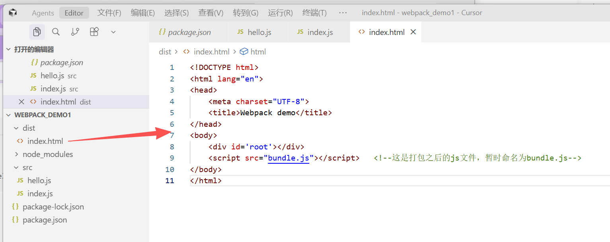
Task: Switch to Editor mode
Action: tap(74, 13)
